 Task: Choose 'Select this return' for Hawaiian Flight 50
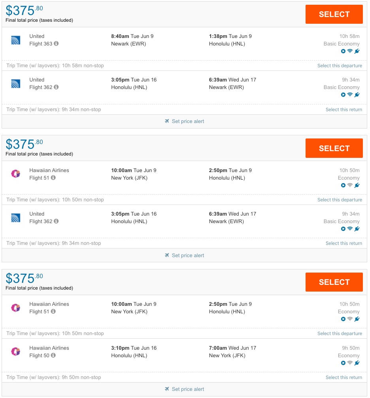tap(344, 377)
